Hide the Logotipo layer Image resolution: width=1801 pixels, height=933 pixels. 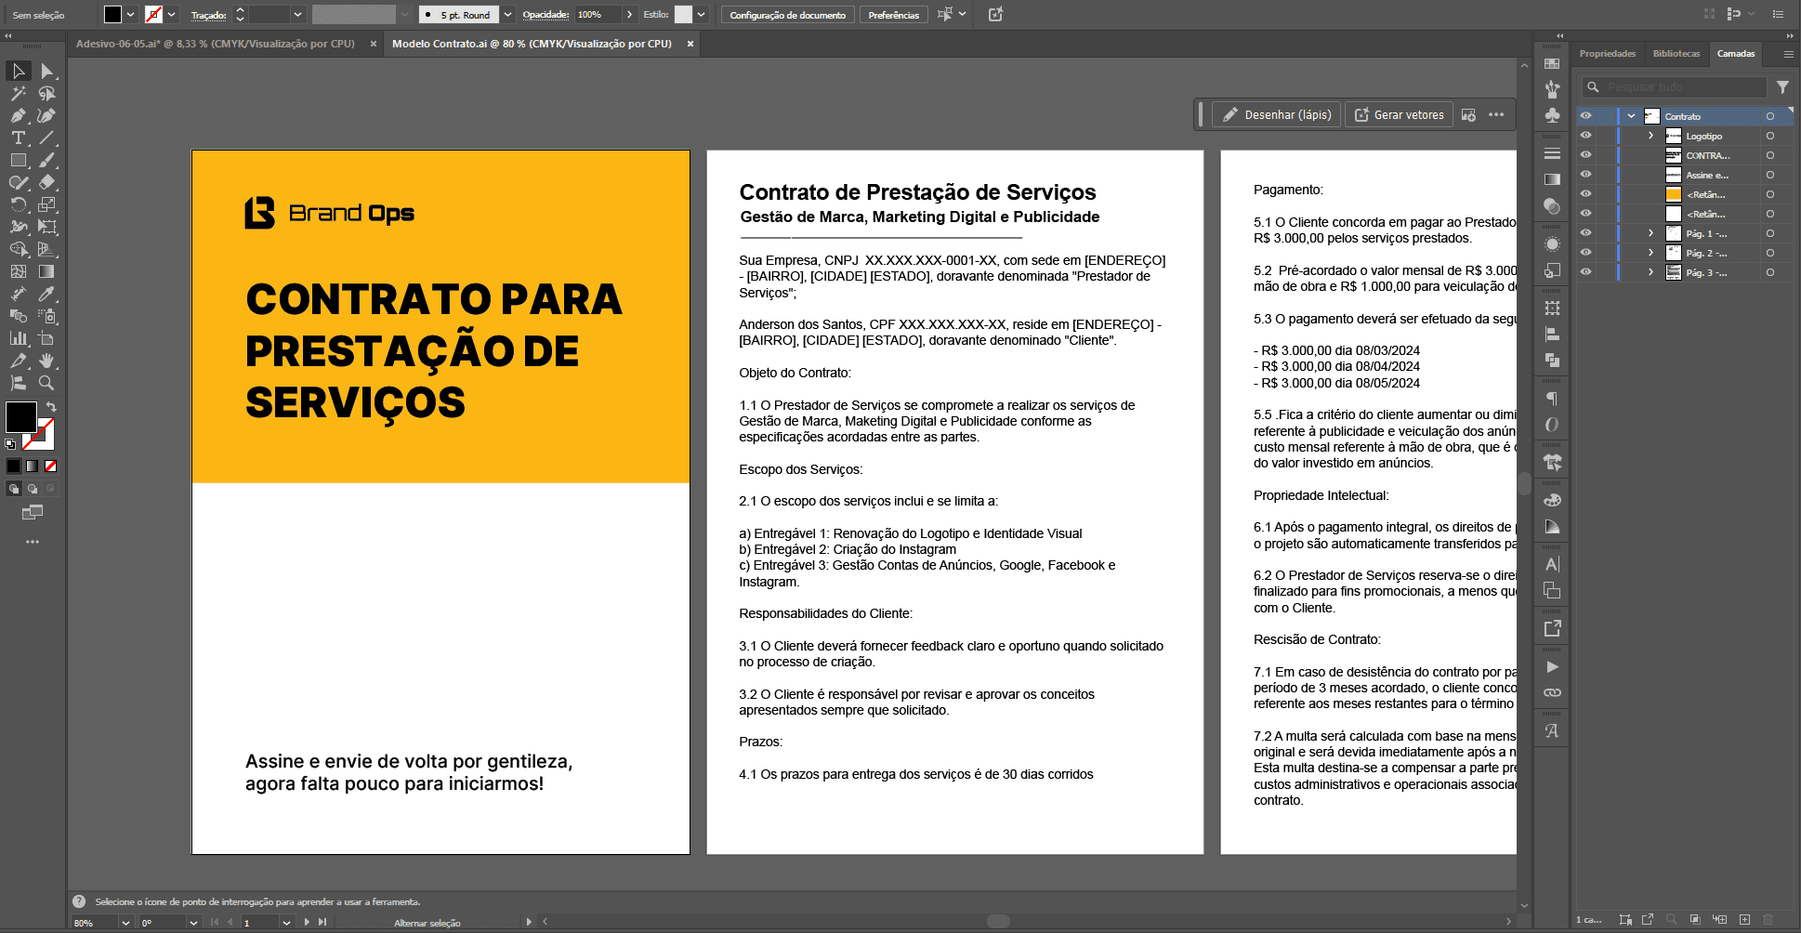click(x=1586, y=136)
